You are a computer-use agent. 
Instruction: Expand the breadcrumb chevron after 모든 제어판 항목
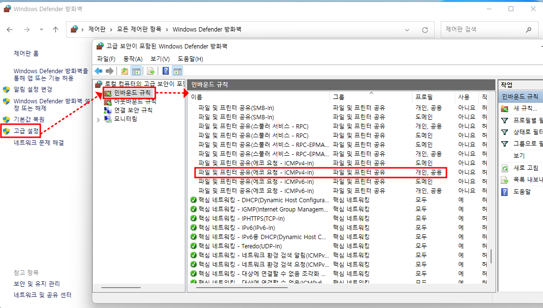point(167,30)
